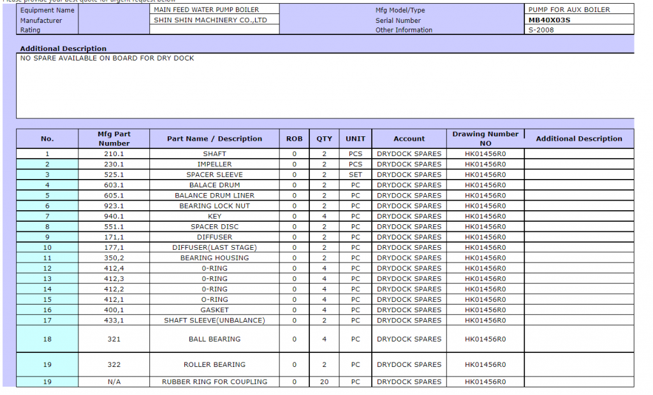Select the "MAIN FEED WATER PUMP BOILER" equipment name field

point(214,10)
